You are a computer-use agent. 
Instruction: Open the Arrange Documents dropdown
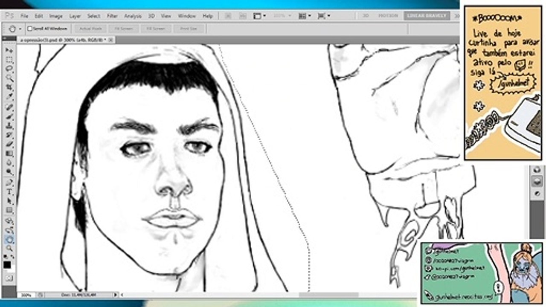point(305,16)
